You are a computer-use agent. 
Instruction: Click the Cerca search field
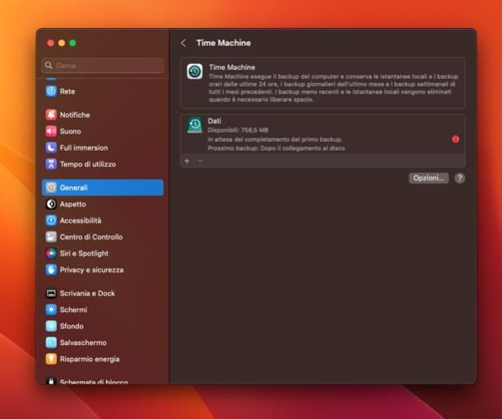coord(103,65)
